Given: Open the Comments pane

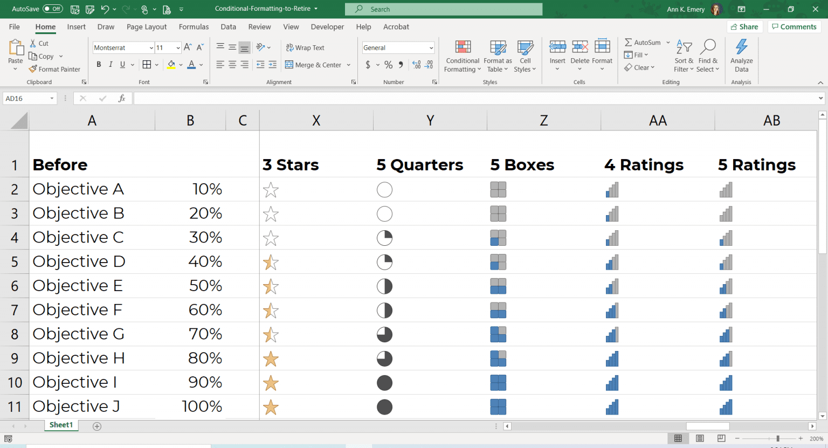Looking at the screenshot, I should (x=793, y=26).
